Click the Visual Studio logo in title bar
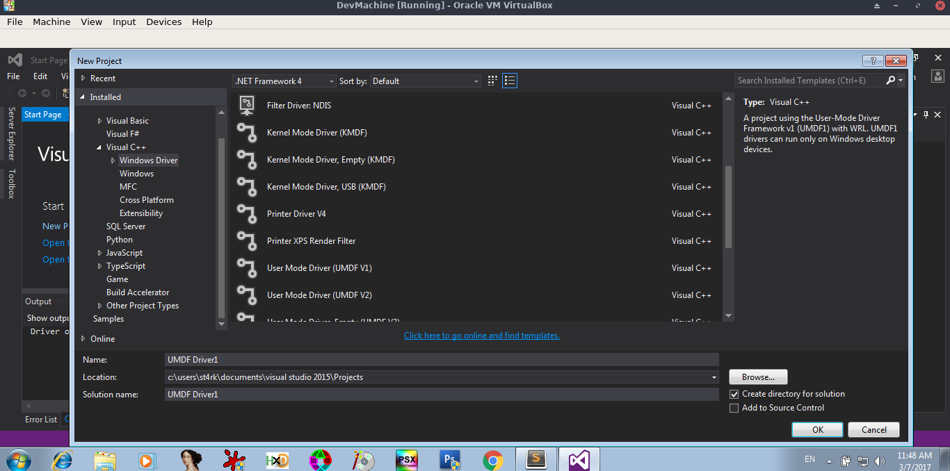The height and width of the screenshot is (471, 950). [15, 60]
